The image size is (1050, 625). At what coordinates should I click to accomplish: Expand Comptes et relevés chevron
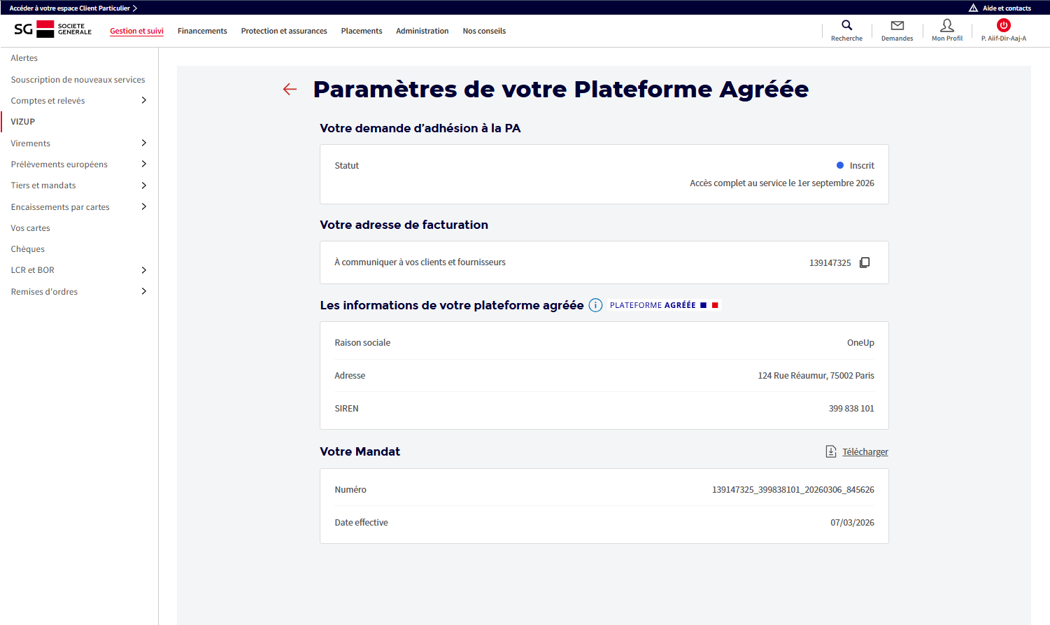[x=144, y=100]
